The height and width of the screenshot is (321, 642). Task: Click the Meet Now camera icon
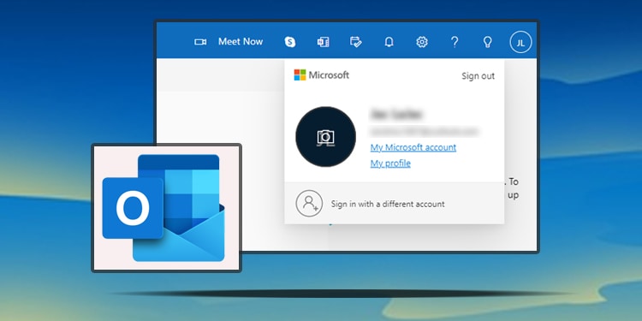(200, 42)
